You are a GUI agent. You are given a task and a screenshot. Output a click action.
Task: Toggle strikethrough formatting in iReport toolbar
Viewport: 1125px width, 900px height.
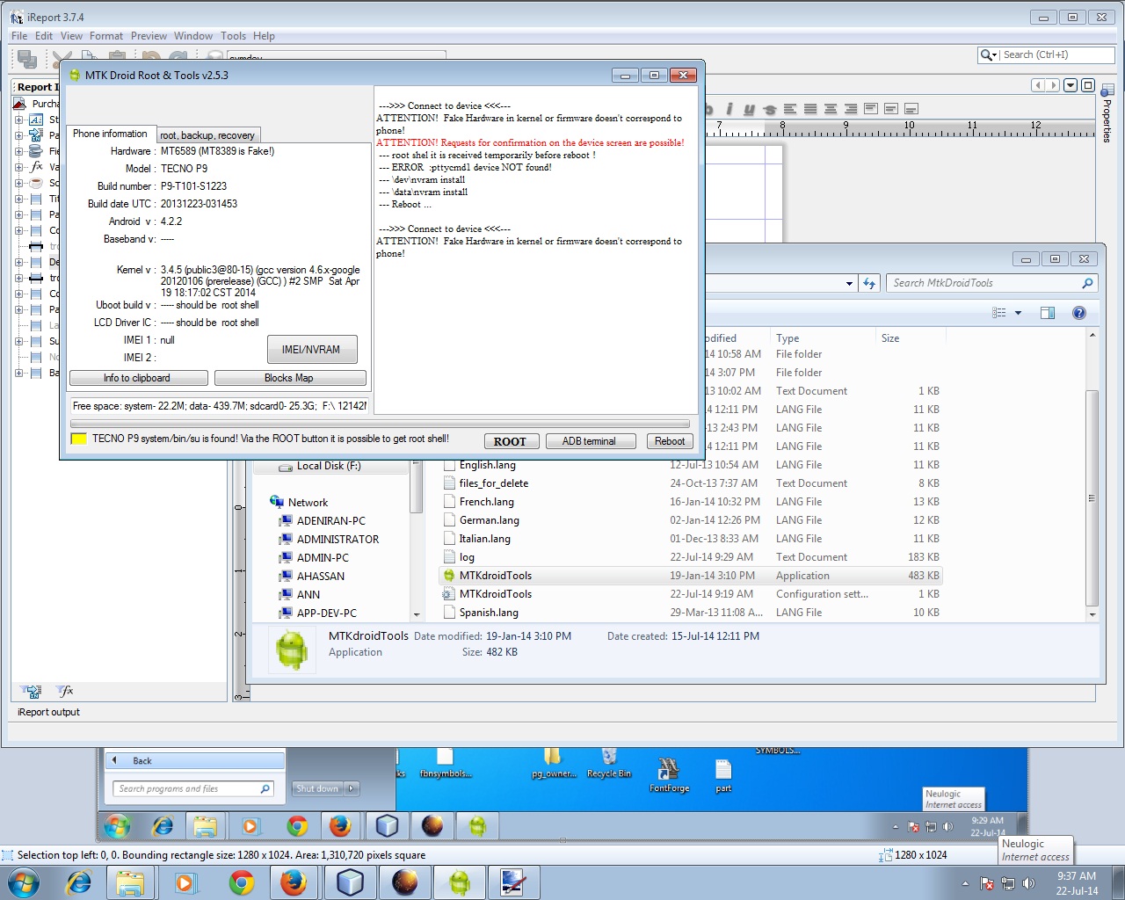[x=770, y=109]
